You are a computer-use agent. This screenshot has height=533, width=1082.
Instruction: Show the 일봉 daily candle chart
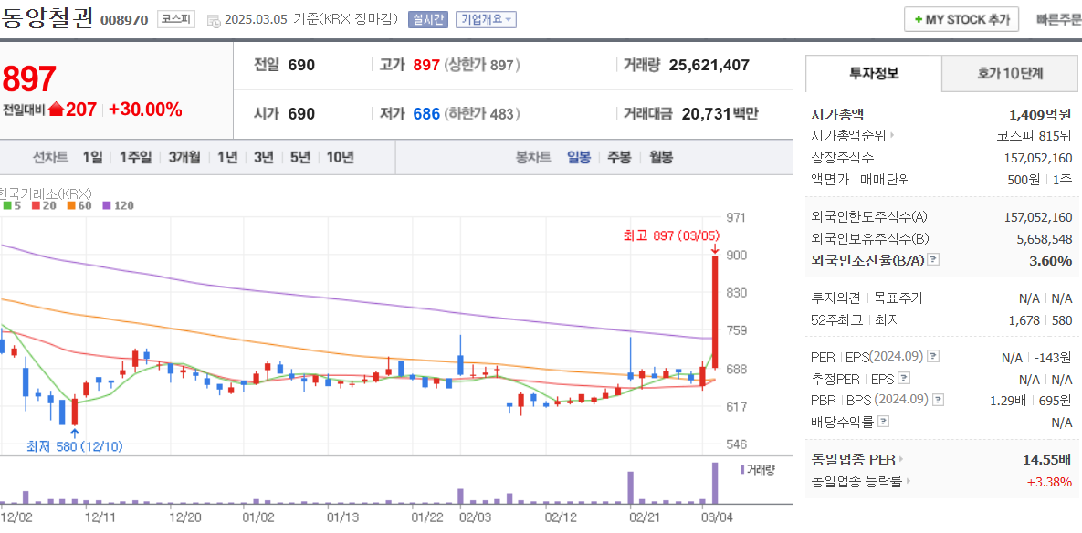tap(579, 157)
